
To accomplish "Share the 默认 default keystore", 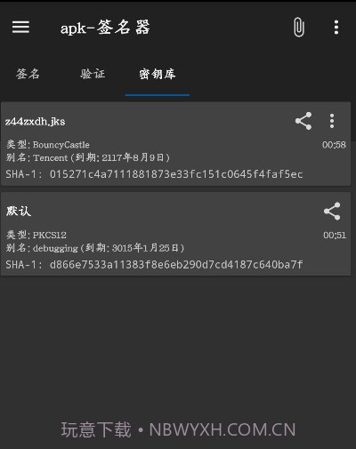I will (332, 212).
